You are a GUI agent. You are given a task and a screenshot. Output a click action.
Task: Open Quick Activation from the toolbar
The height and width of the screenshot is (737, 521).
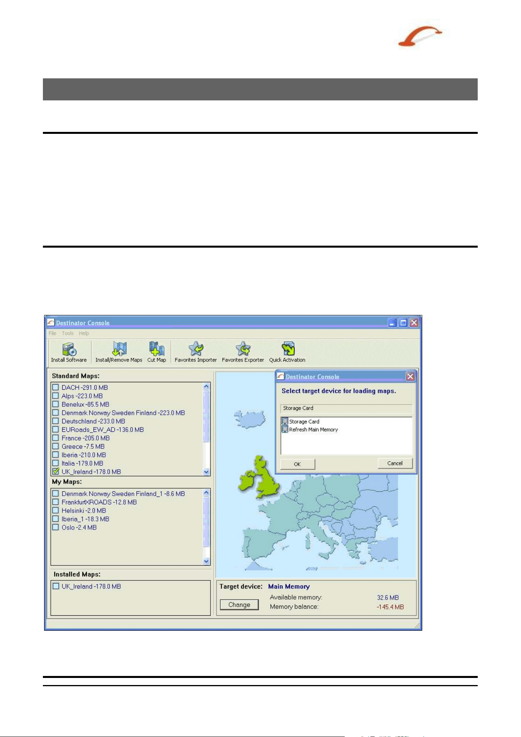[287, 352]
